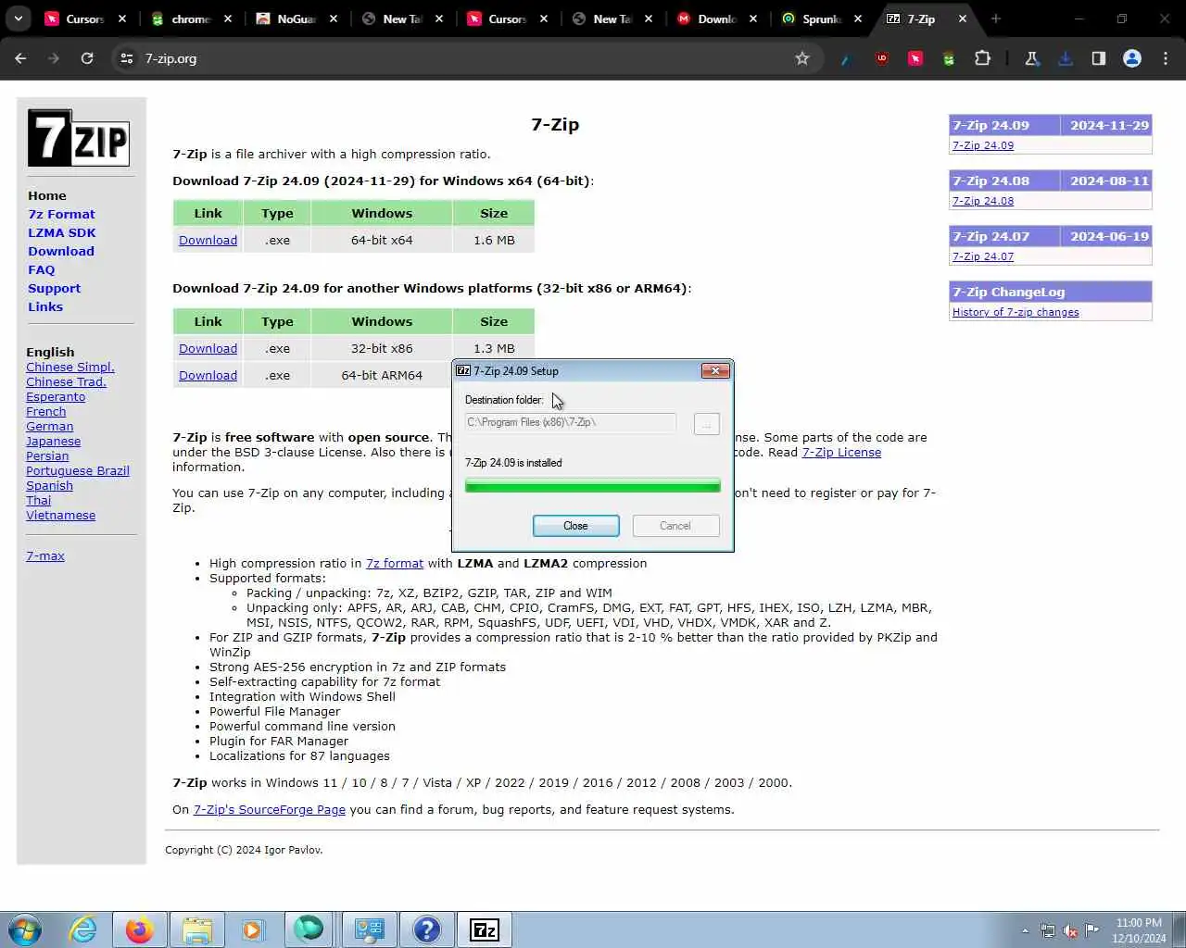Close the 7-Zip browser tab

pos(963,19)
